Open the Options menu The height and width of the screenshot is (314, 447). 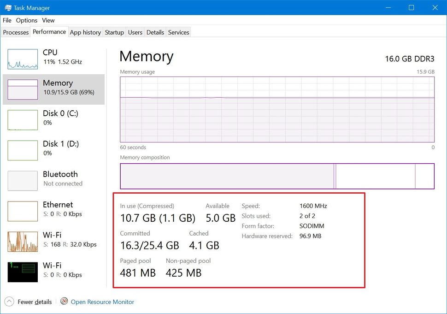pyautogui.click(x=26, y=20)
